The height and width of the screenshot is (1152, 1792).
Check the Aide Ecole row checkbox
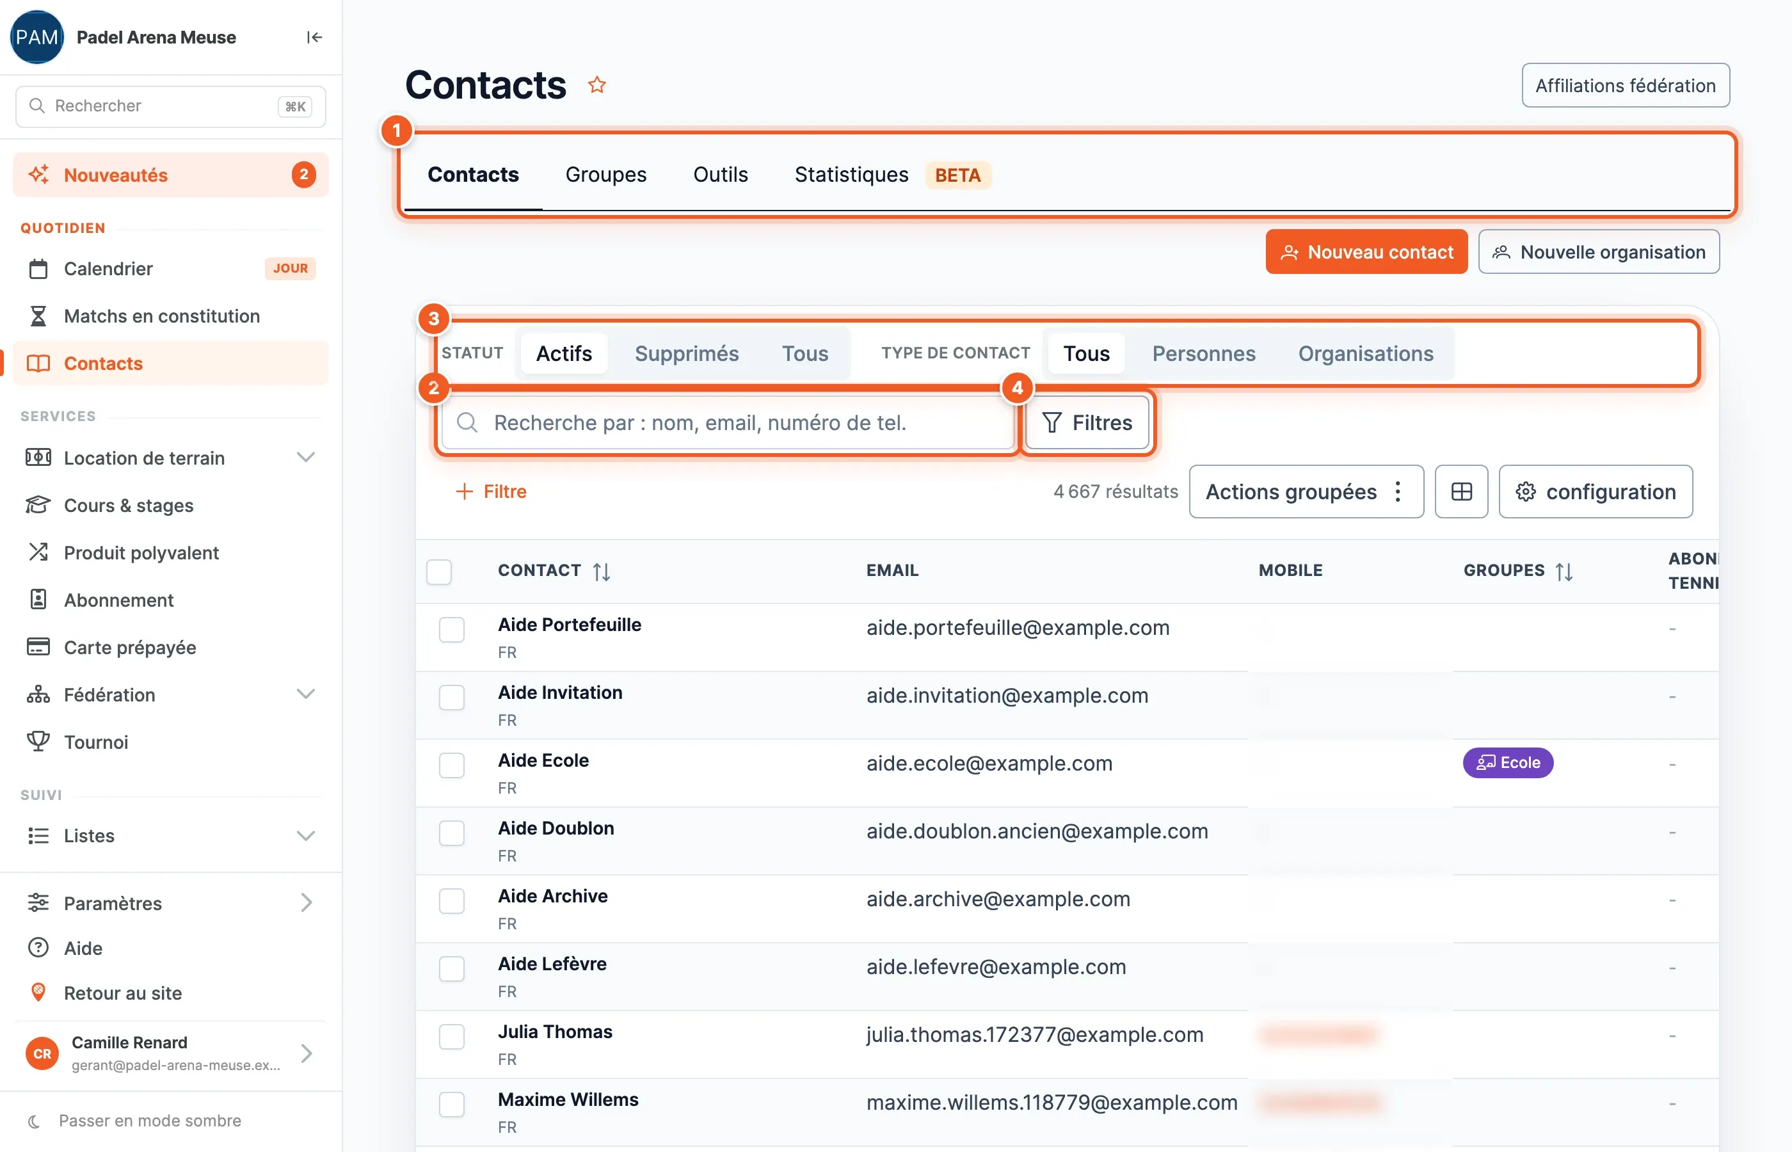tap(452, 765)
